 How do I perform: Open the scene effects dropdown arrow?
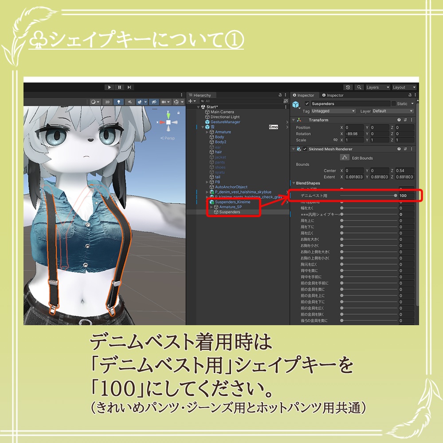145,102
